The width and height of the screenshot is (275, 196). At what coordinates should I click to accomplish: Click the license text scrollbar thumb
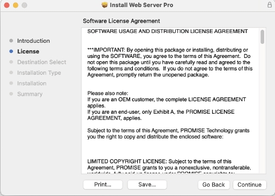point(263,37)
